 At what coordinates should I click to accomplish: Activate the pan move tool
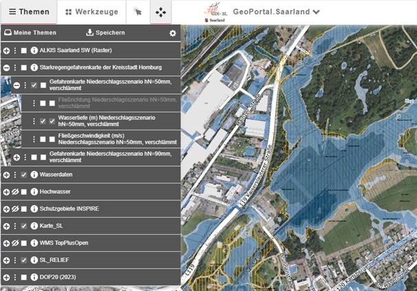160,12
